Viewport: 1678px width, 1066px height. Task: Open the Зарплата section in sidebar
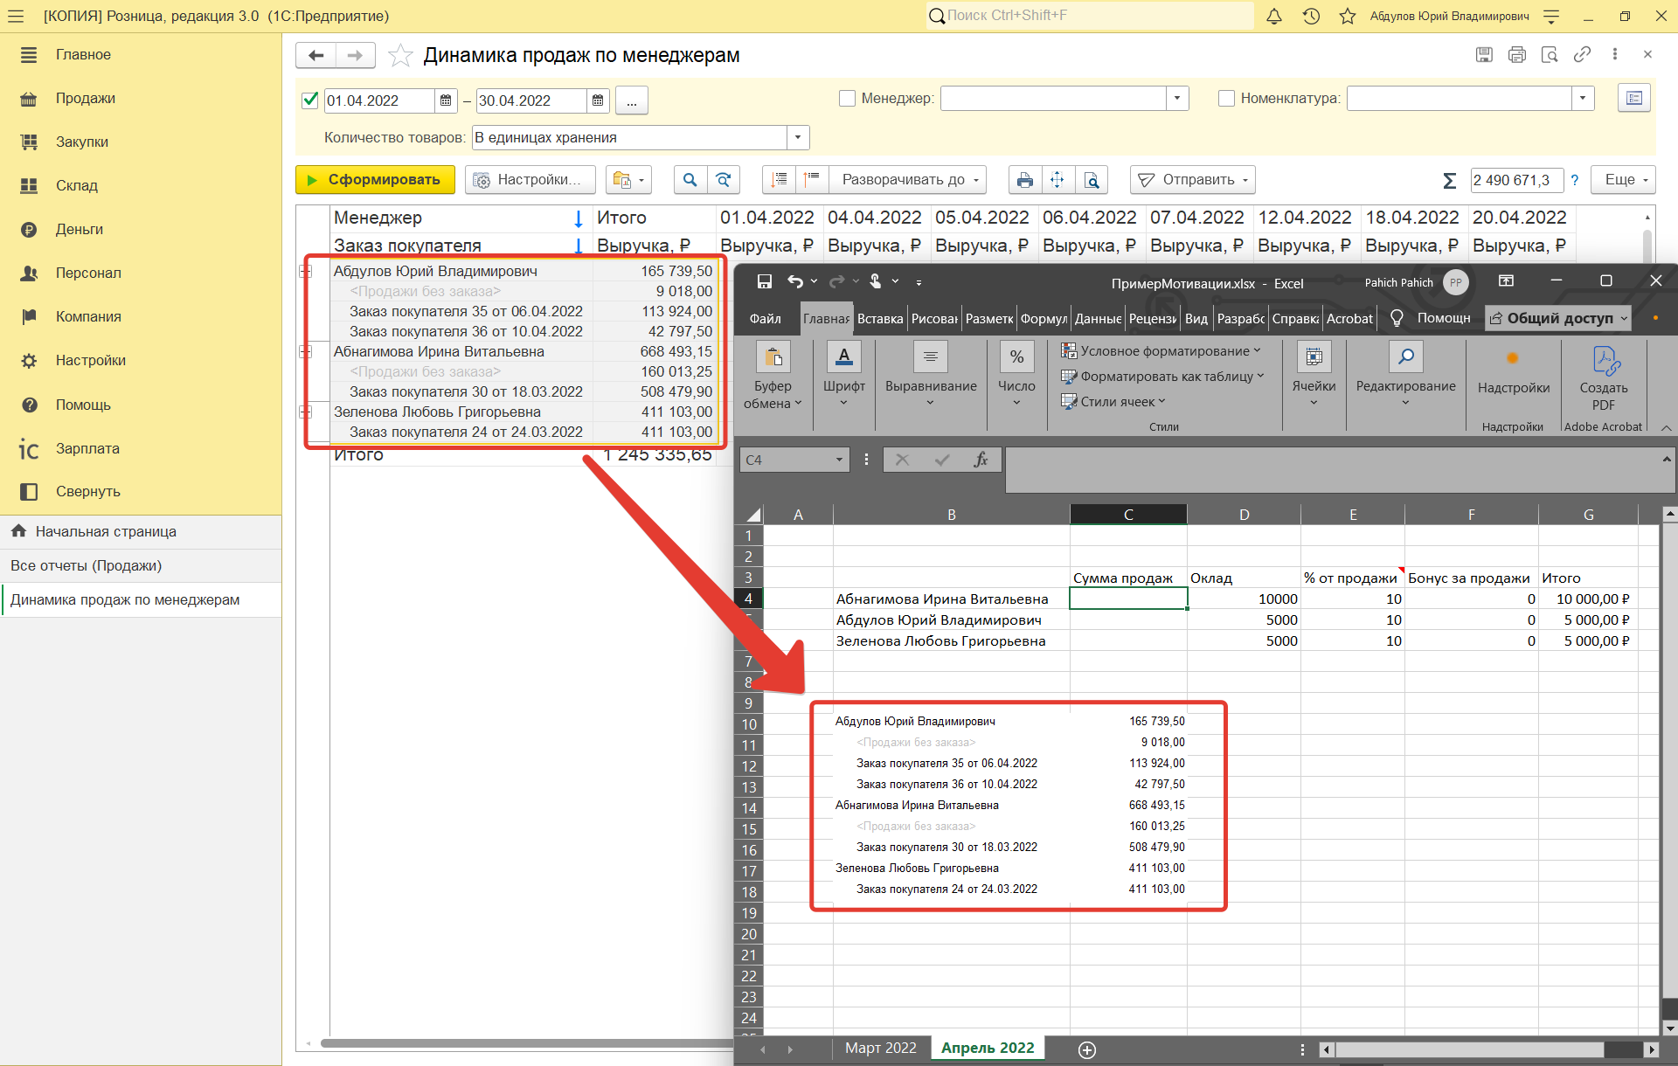tap(87, 449)
